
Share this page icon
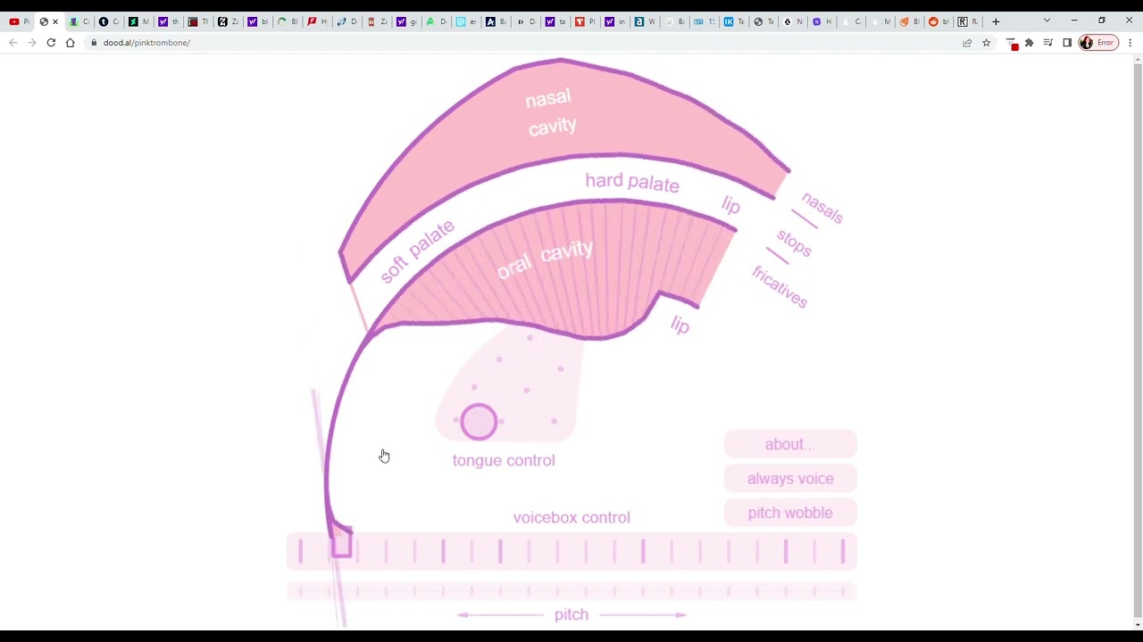(967, 43)
